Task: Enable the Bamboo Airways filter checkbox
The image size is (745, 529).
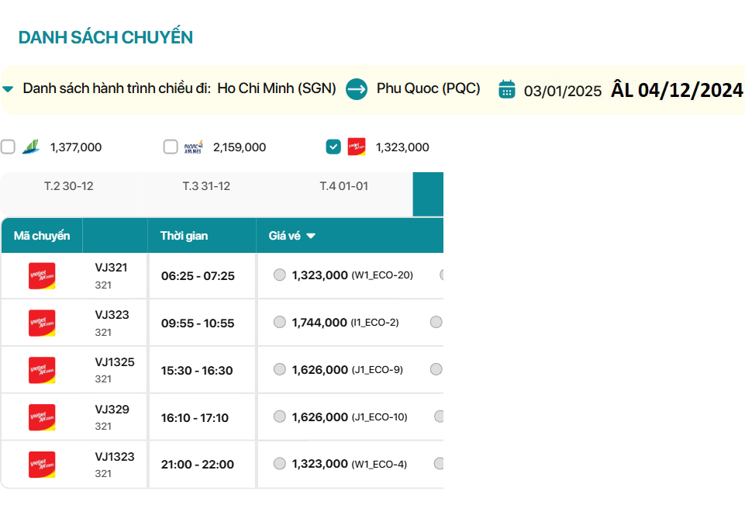Action: click(8, 147)
